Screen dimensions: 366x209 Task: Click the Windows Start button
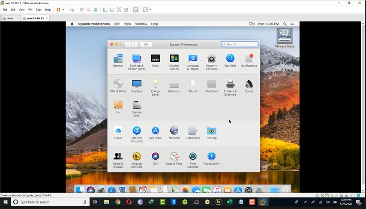pos(6,202)
